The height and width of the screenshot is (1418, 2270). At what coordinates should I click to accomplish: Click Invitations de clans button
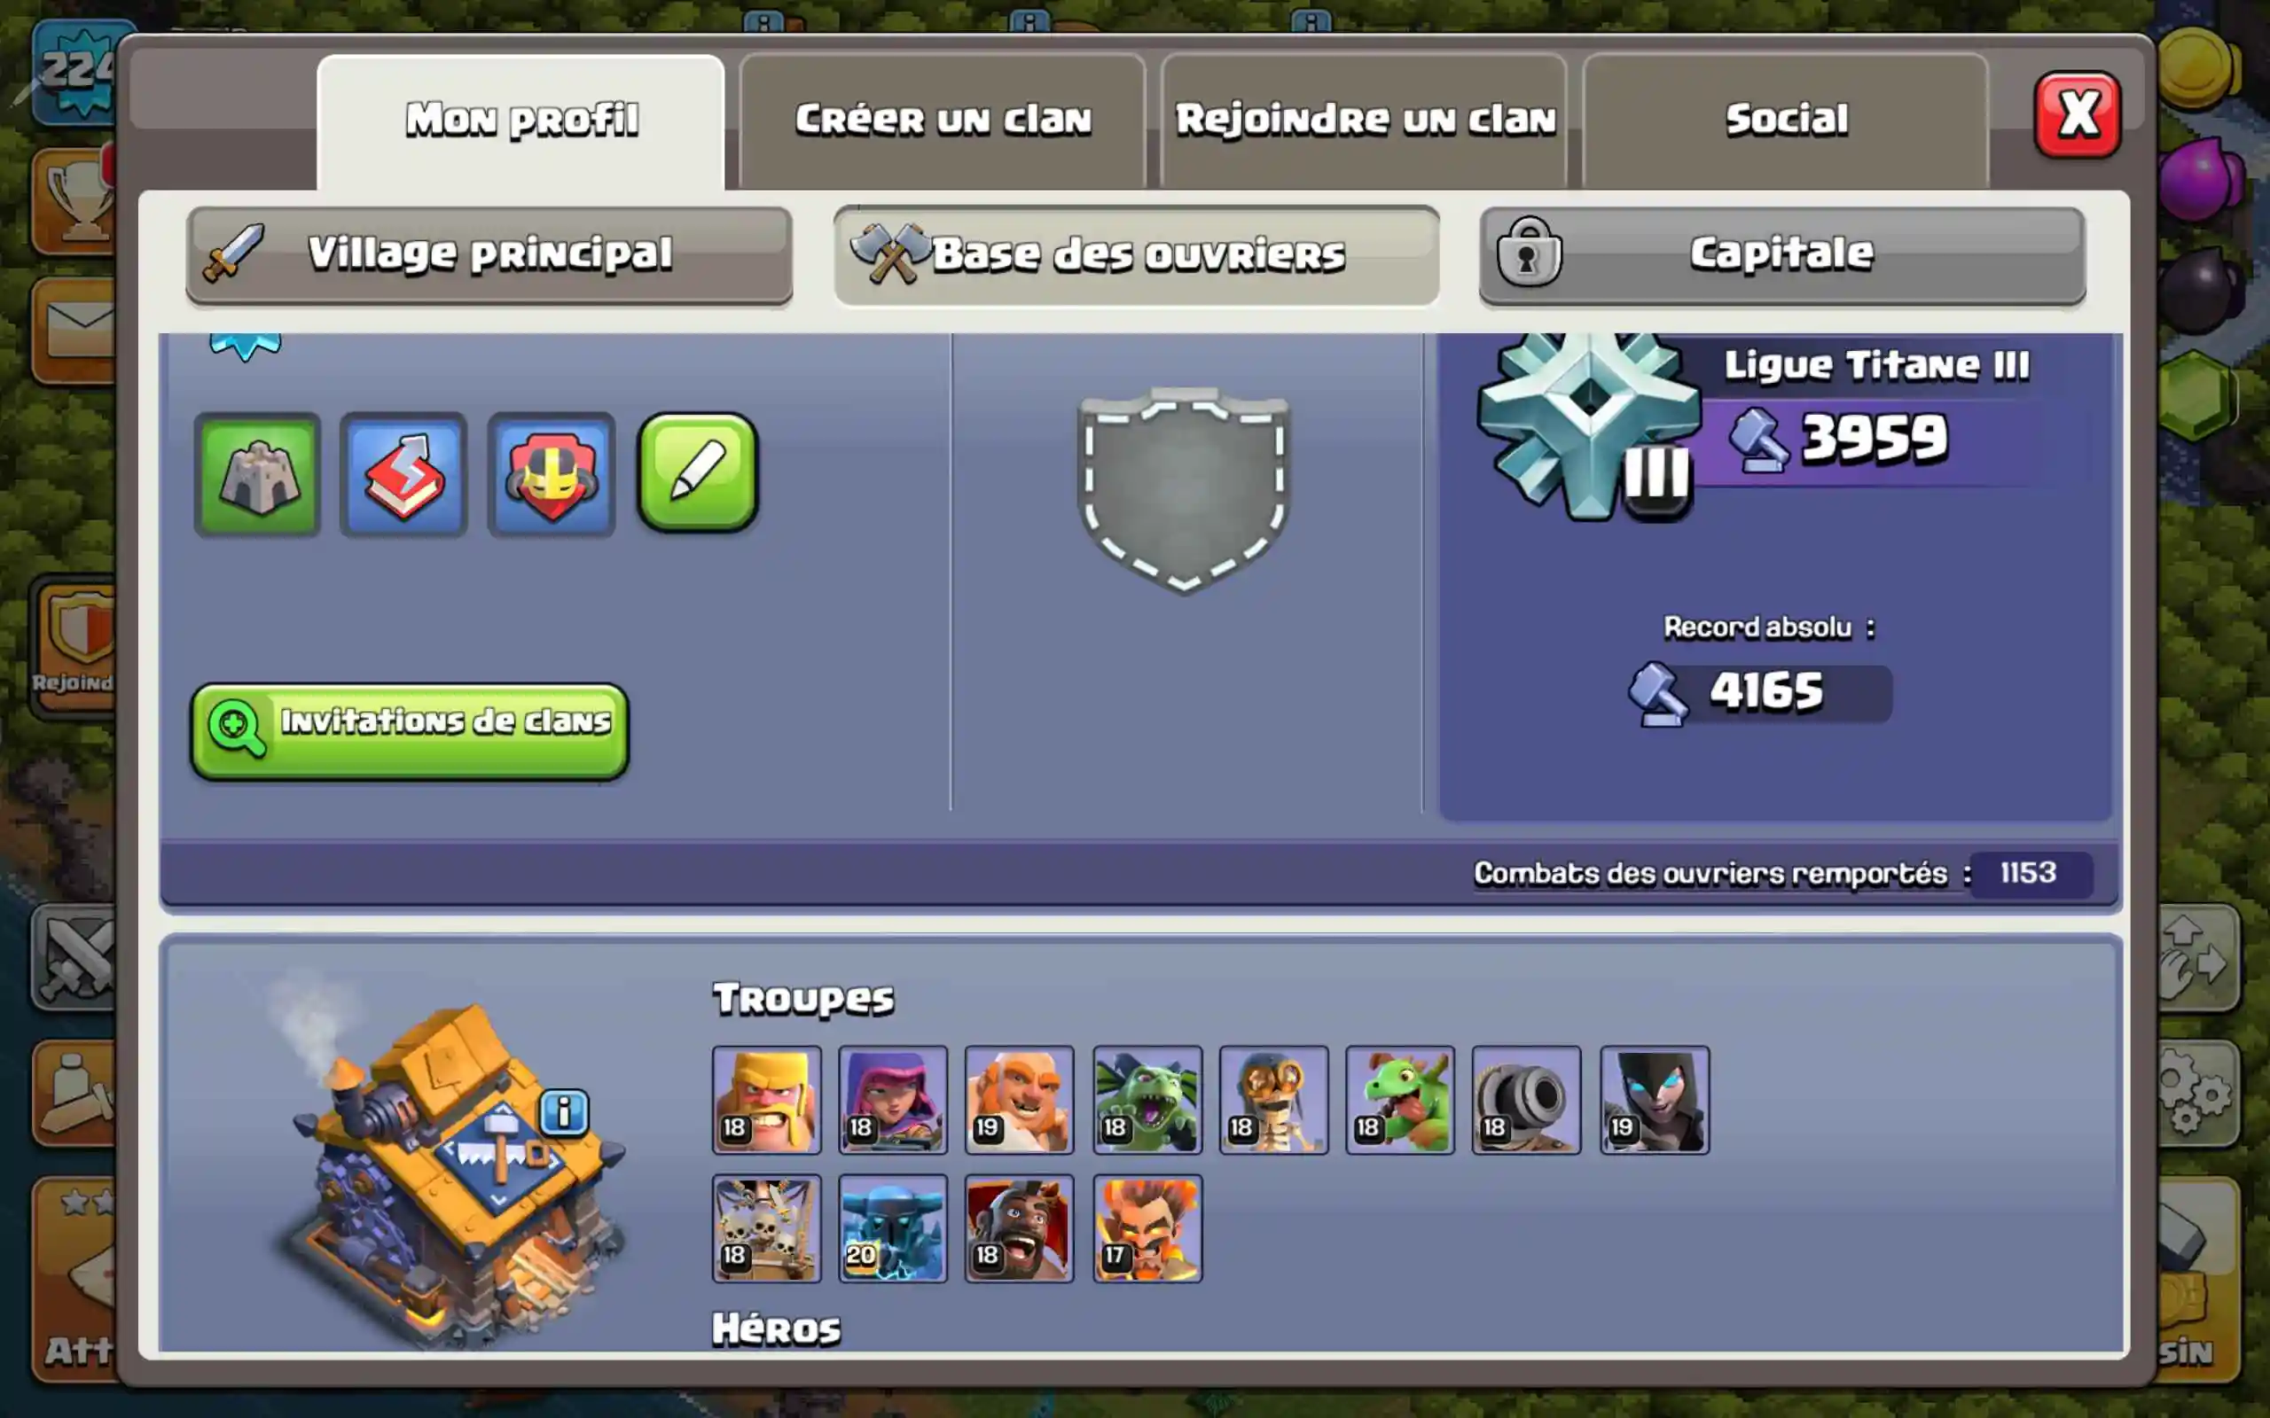[x=410, y=730]
